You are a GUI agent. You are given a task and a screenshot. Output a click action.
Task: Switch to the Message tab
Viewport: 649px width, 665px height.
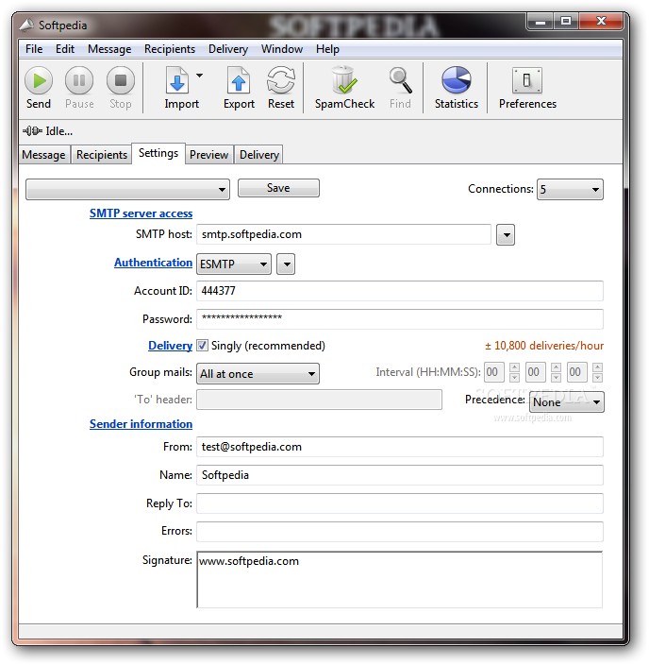(44, 155)
